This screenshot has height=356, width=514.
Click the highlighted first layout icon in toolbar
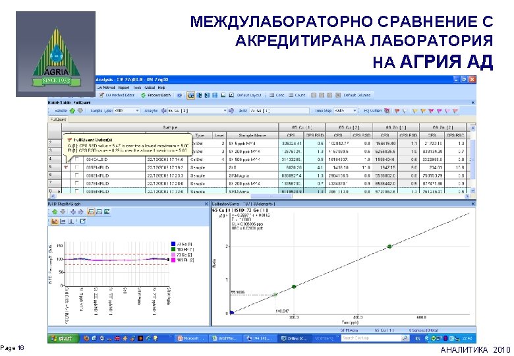coord(191,95)
